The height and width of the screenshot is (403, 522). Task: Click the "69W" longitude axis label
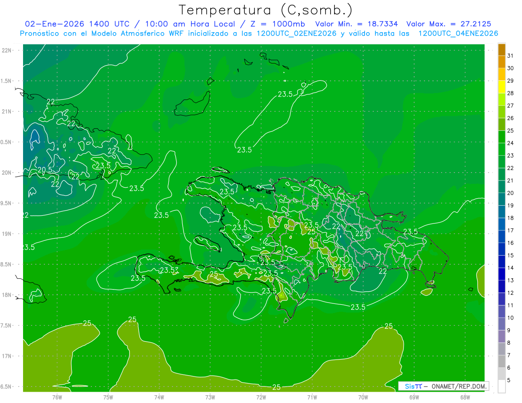(414, 397)
